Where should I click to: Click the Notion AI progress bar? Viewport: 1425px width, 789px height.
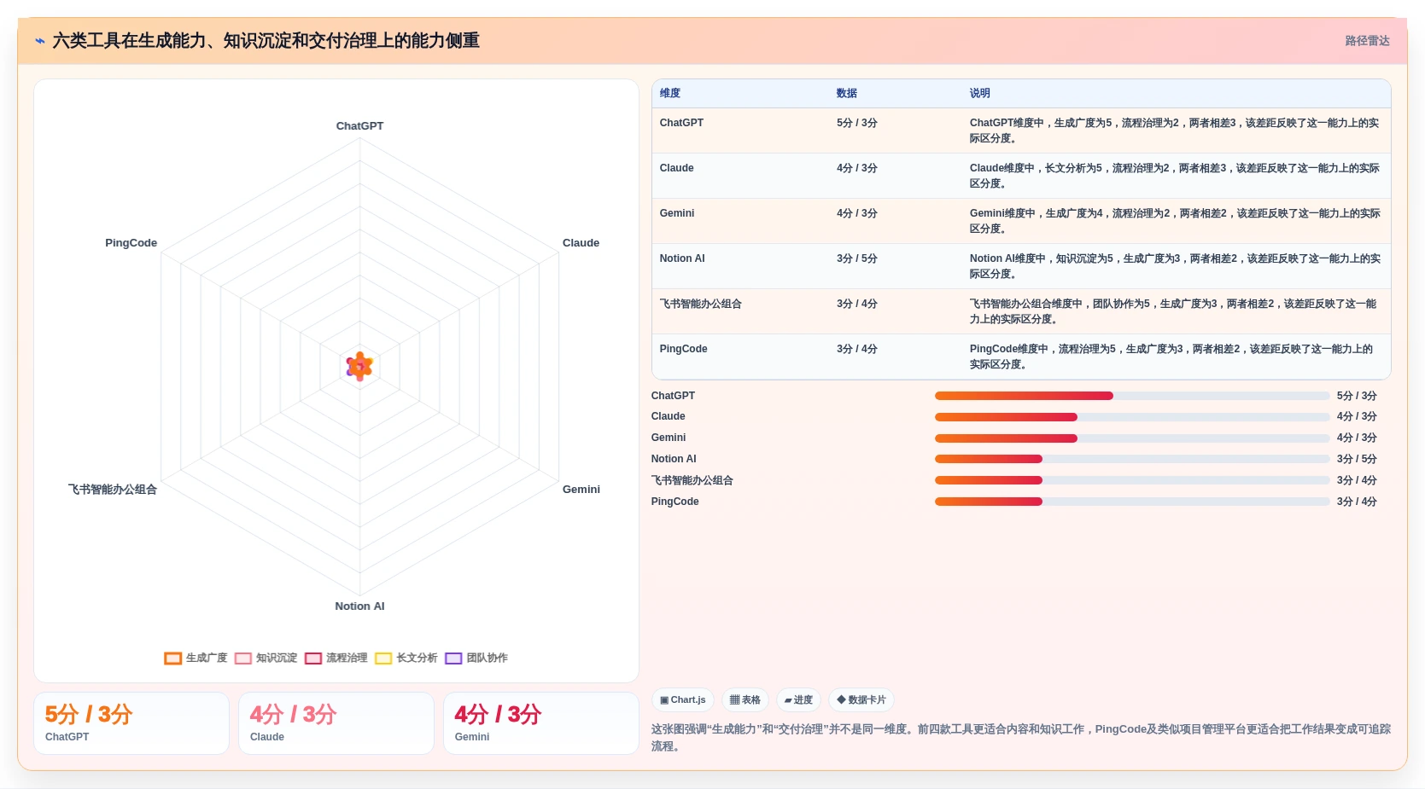[x=1132, y=459]
